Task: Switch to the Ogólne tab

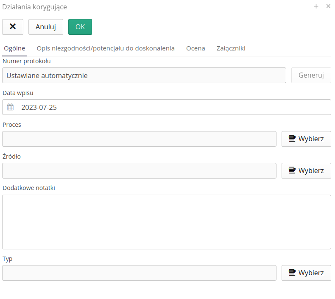Action: click(14, 48)
